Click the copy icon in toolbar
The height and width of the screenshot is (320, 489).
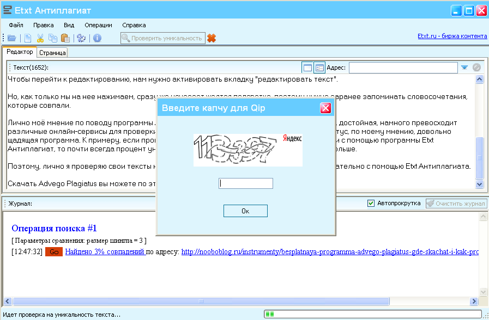[52, 38]
